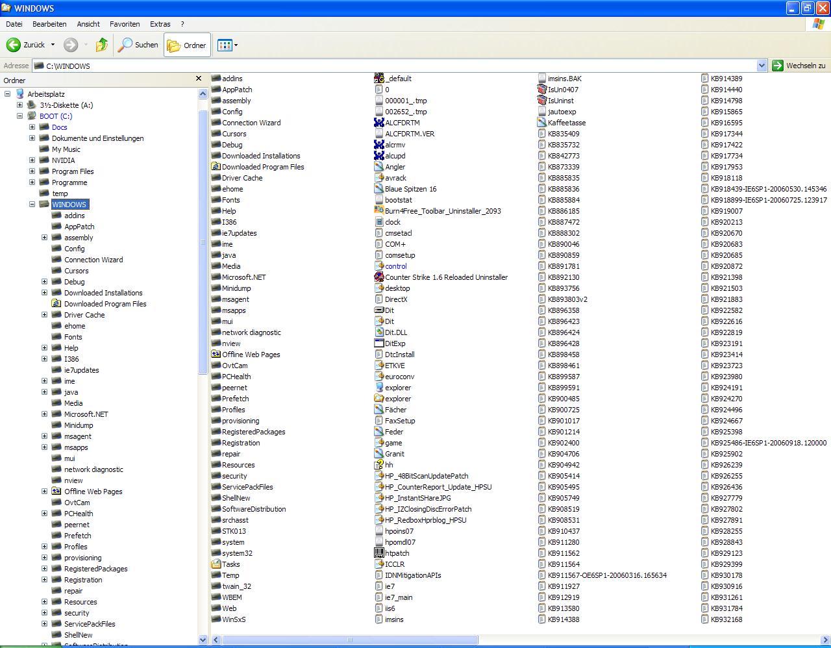The image size is (831, 648).
Task: Select Downloaded Program Files folder icon in list
Action: coord(216,167)
